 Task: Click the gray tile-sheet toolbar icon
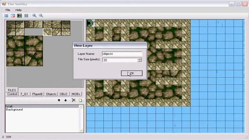point(26,16)
